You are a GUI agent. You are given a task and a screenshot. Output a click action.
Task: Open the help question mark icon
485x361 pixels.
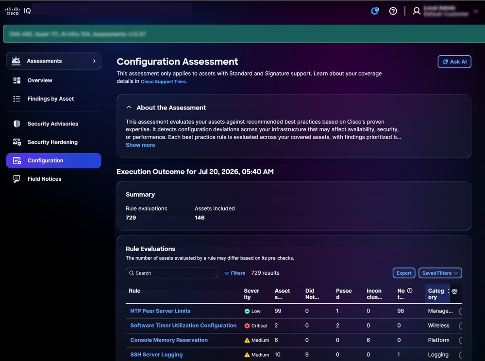tap(393, 11)
